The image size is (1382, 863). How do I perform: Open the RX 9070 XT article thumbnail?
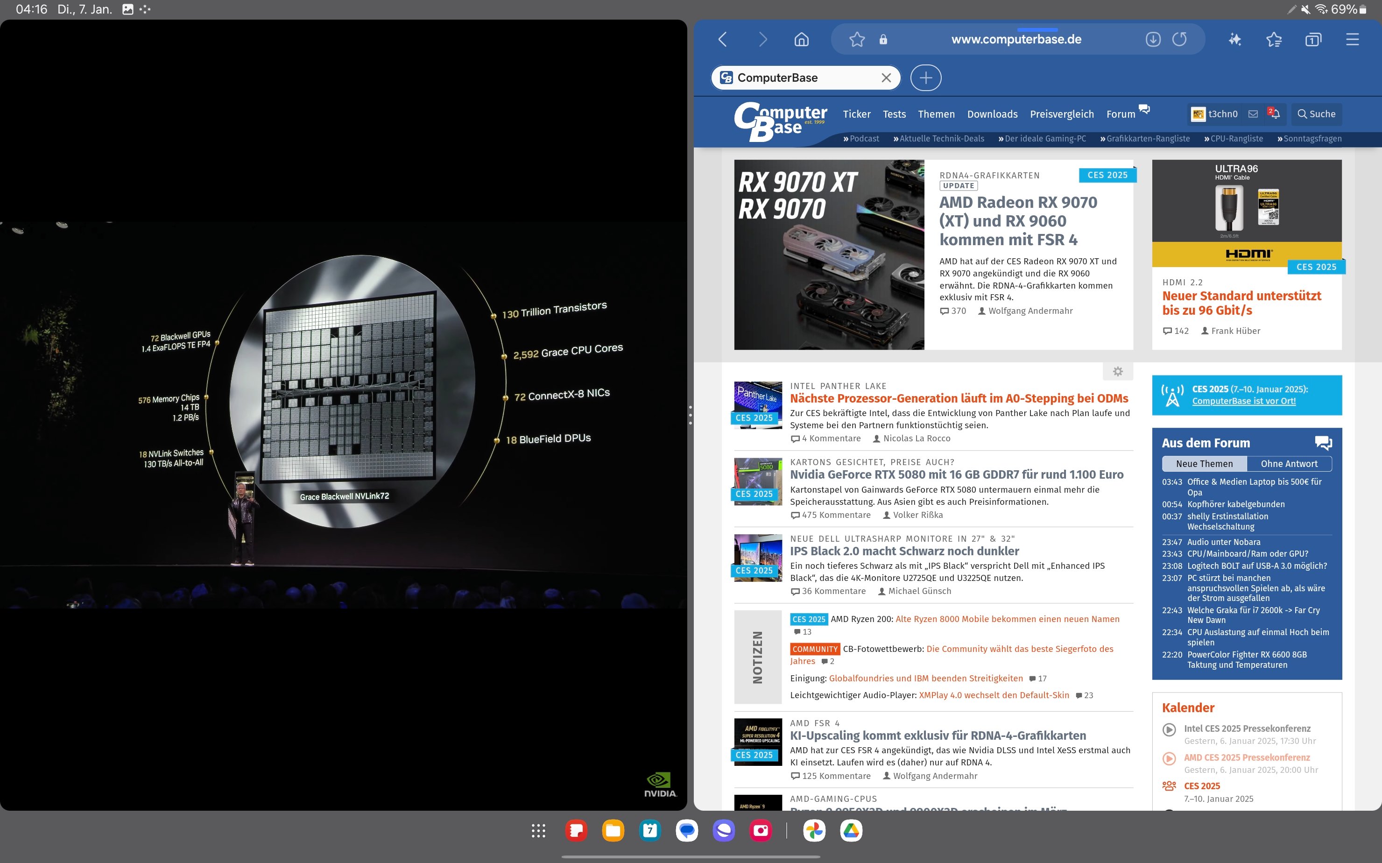click(829, 255)
